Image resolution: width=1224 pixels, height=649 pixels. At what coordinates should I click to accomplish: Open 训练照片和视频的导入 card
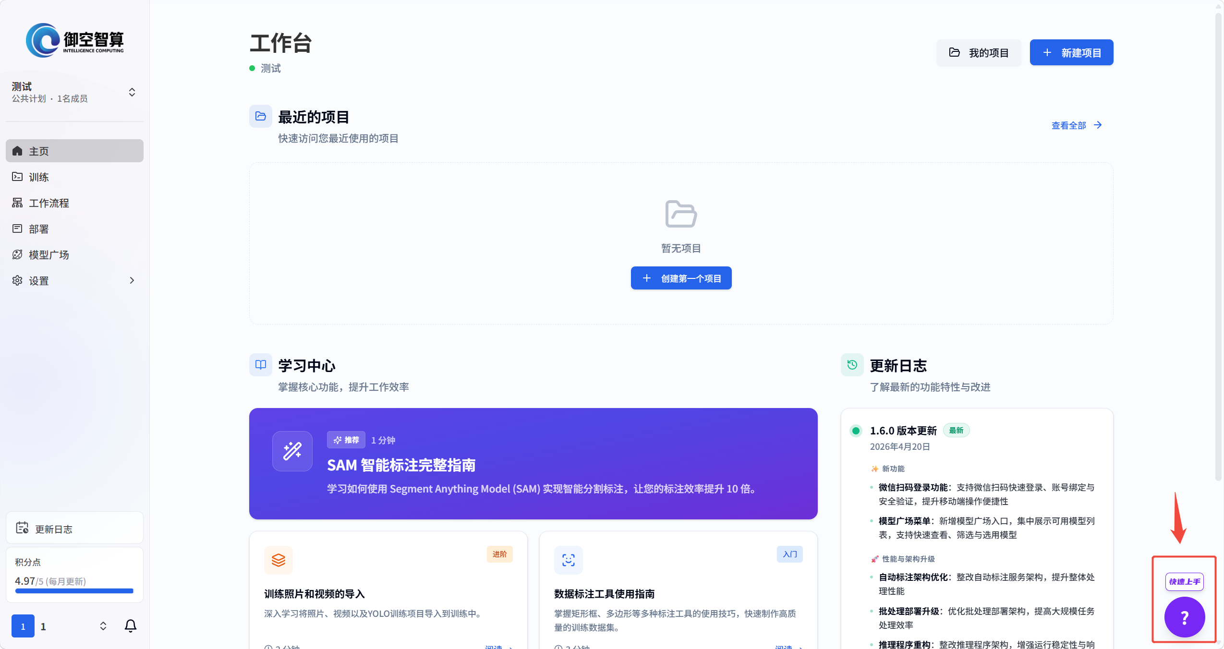(388, 590)
